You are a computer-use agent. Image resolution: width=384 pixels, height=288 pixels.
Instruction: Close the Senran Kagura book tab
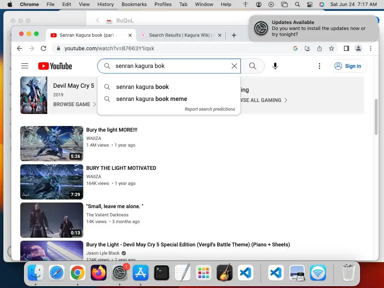(x=130, y=35)
